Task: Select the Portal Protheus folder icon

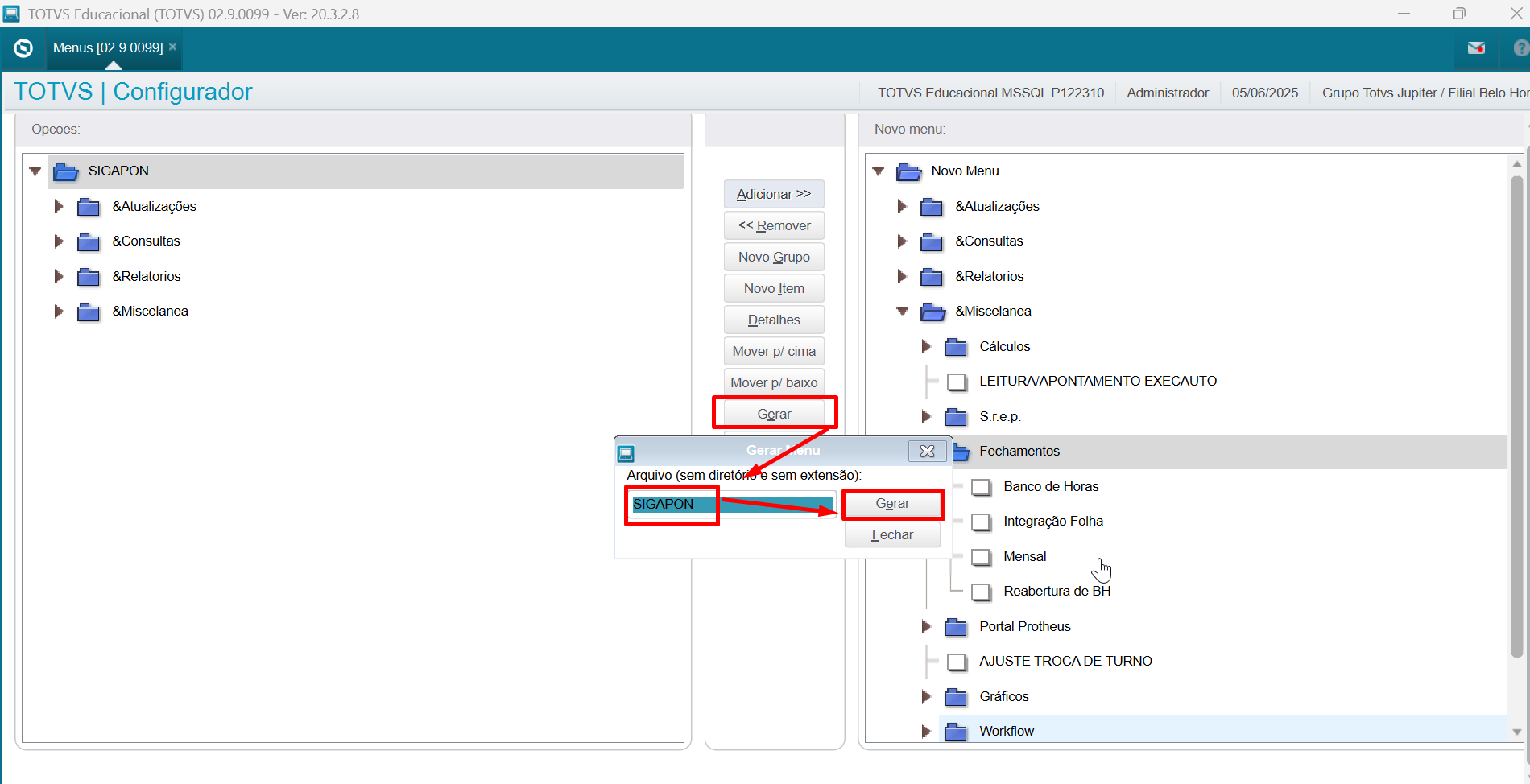Action: [x=956, y=627]
